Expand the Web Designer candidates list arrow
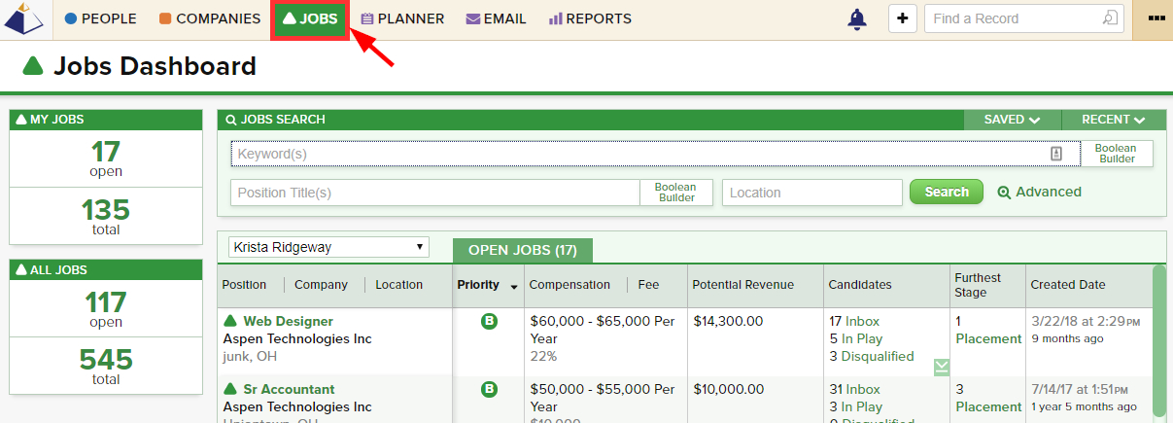Image resolution: width=1173 pixels, height=423 pixels. [x=942, y=367]
